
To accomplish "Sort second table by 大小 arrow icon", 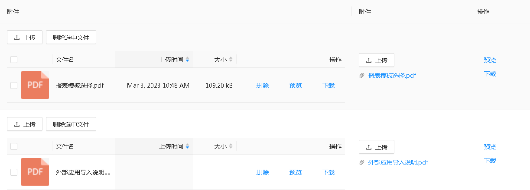I will pyautogui.click(x=231, y=146).
